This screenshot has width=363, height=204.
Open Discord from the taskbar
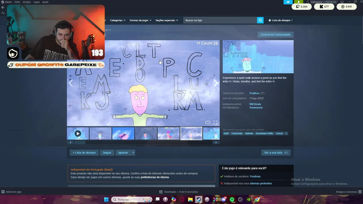pyautogui.click(x=224, y=199)
